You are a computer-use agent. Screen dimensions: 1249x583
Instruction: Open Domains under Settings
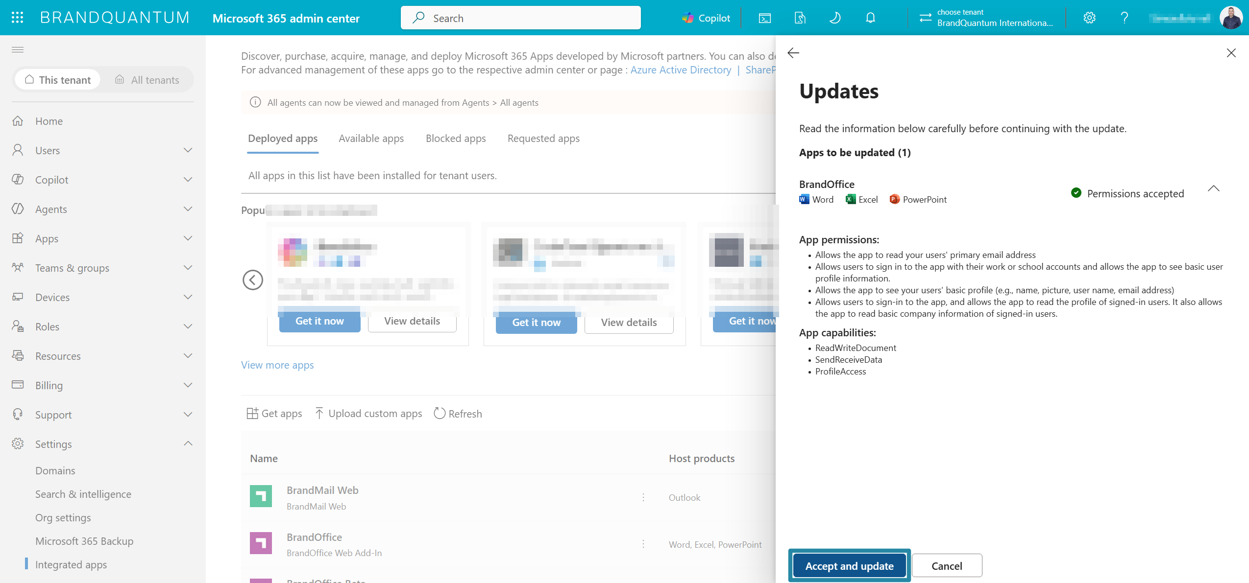pos(55,470)
